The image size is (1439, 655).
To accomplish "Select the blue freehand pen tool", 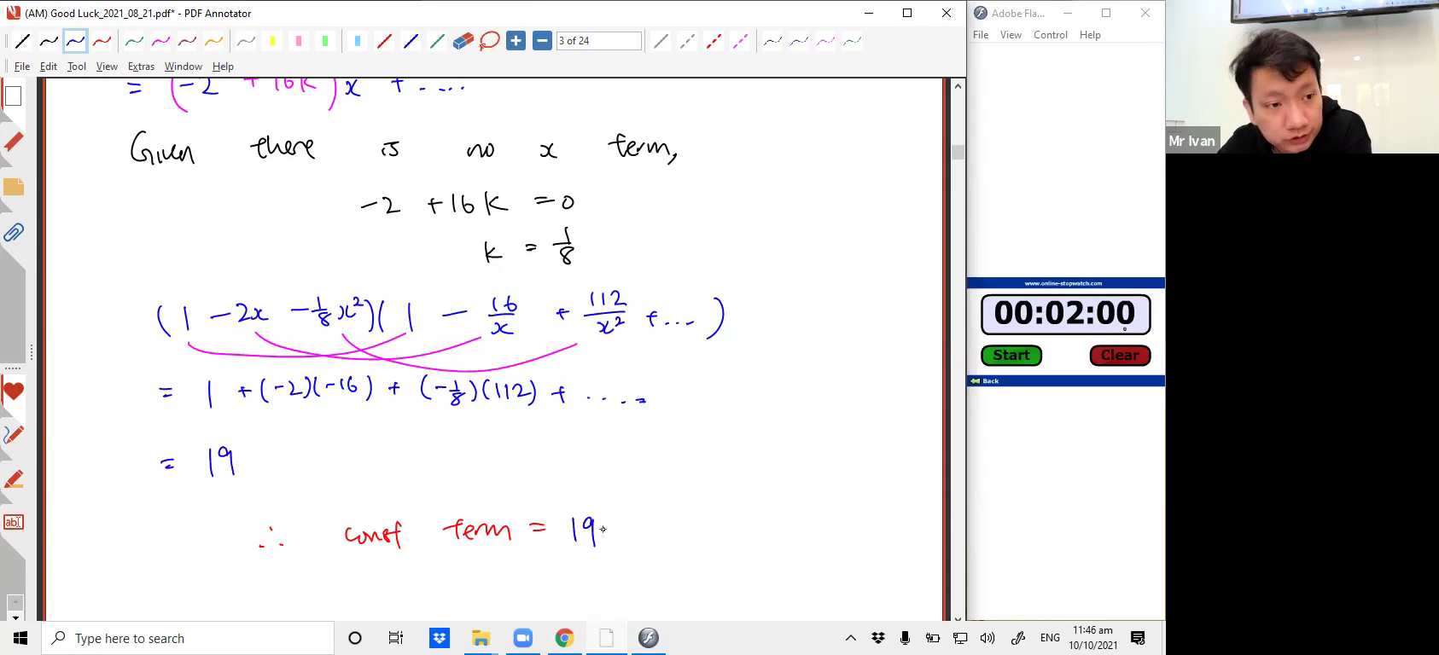I will pos(75,41).
